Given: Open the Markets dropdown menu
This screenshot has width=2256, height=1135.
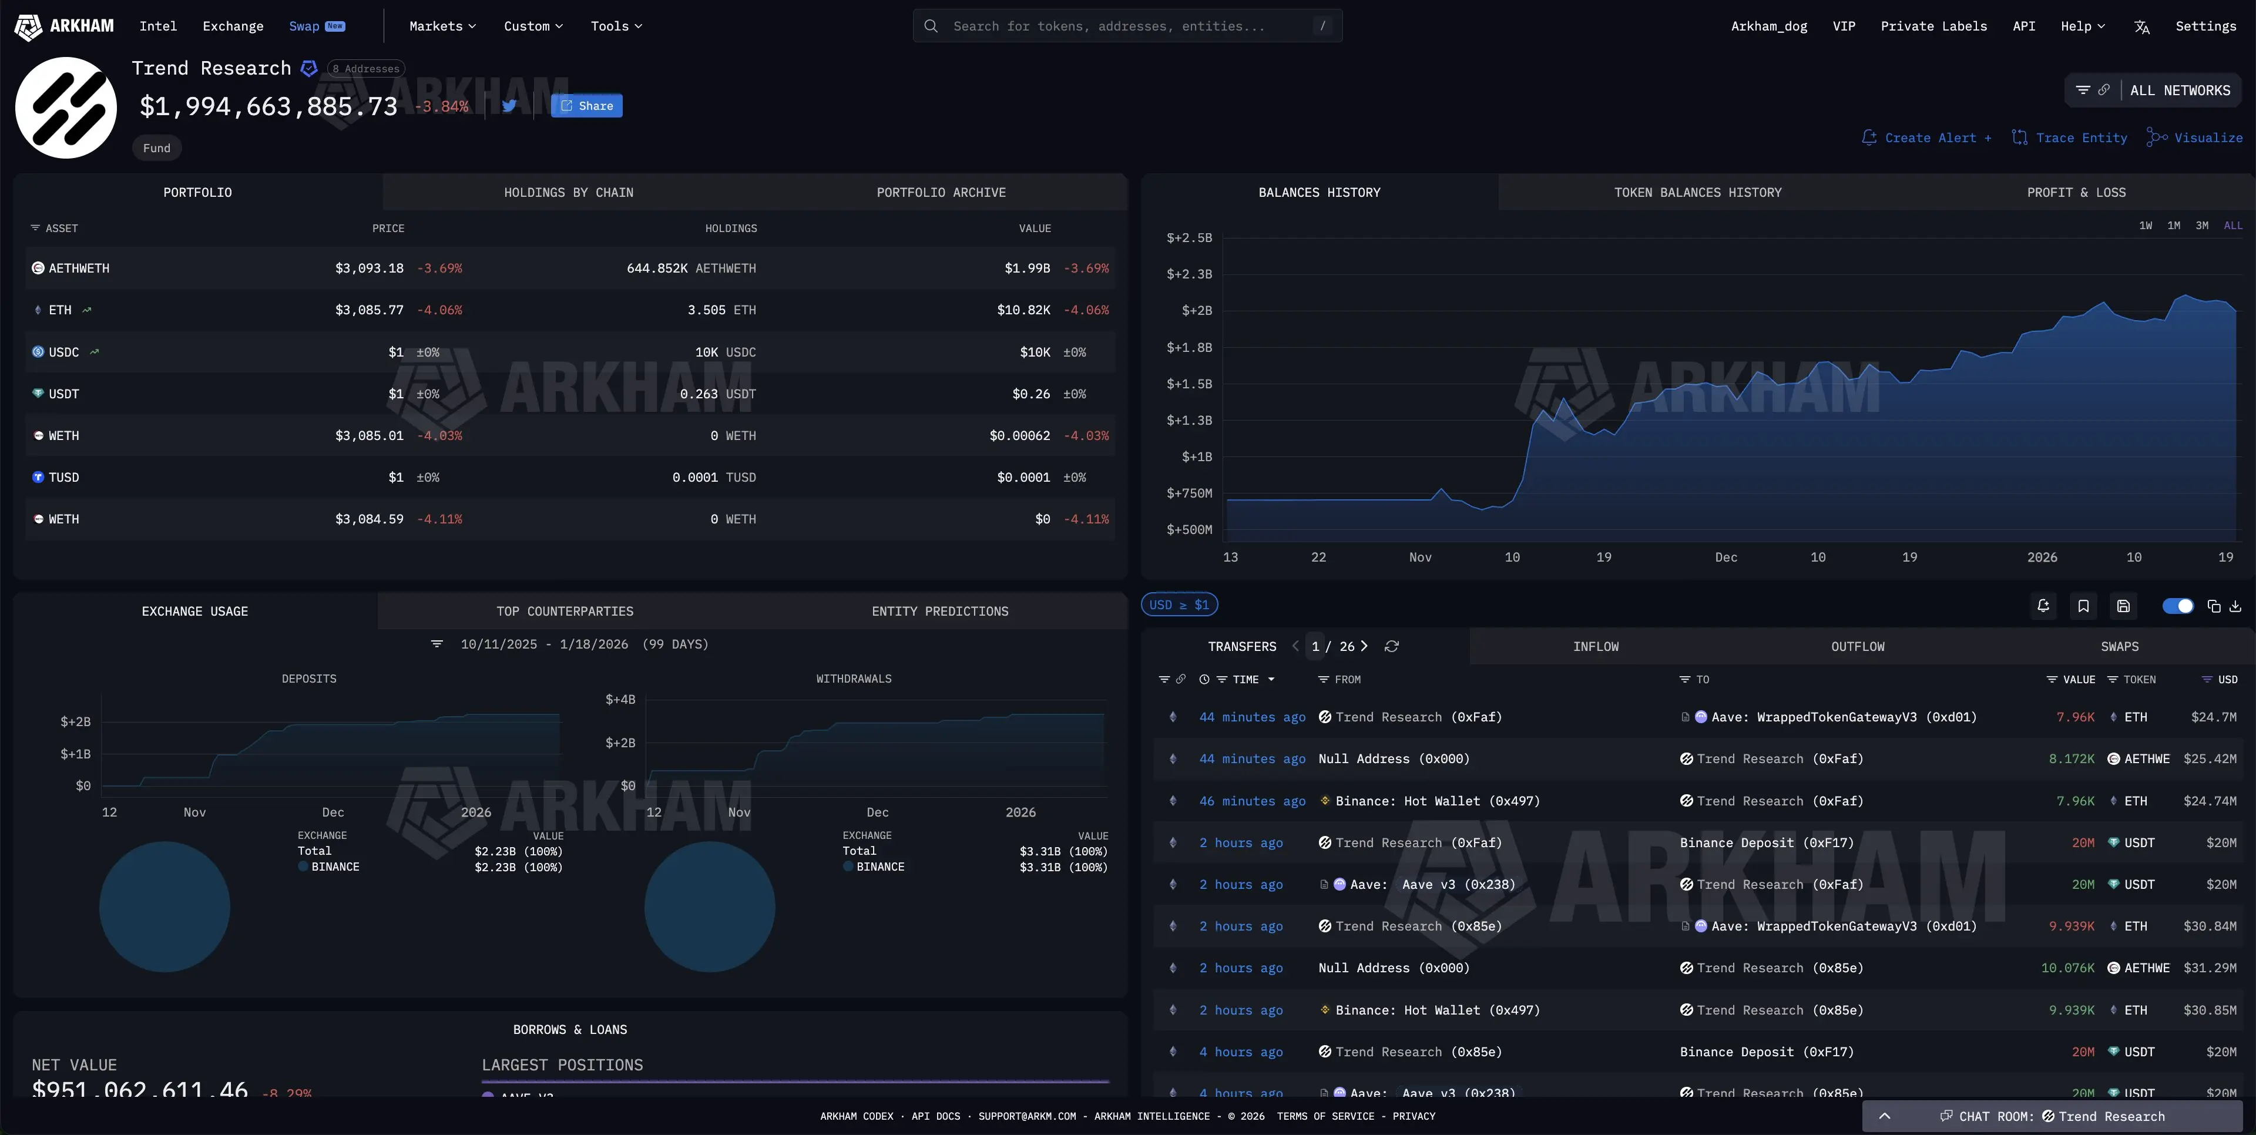Looking at the screenshot, I should (x=442, y=26).
